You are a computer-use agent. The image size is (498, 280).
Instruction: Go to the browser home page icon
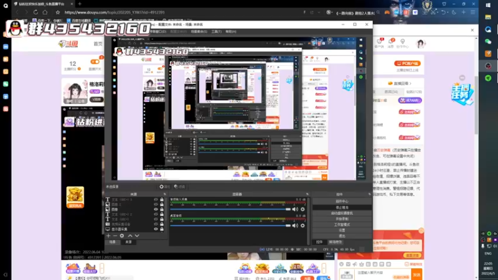click(45, 12)
